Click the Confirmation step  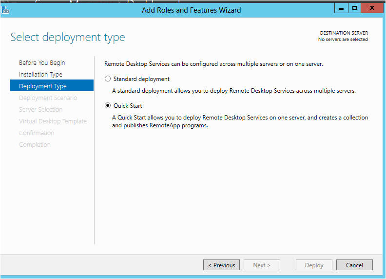pyautogui.click(x=37, y=133)
